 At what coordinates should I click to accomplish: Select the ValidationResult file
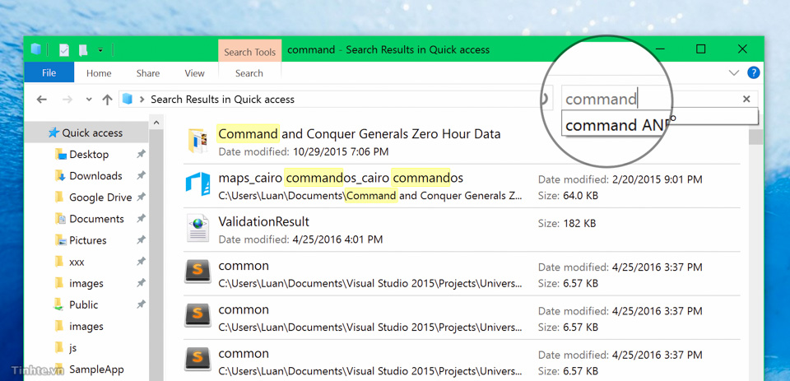(x=263, y=221)
